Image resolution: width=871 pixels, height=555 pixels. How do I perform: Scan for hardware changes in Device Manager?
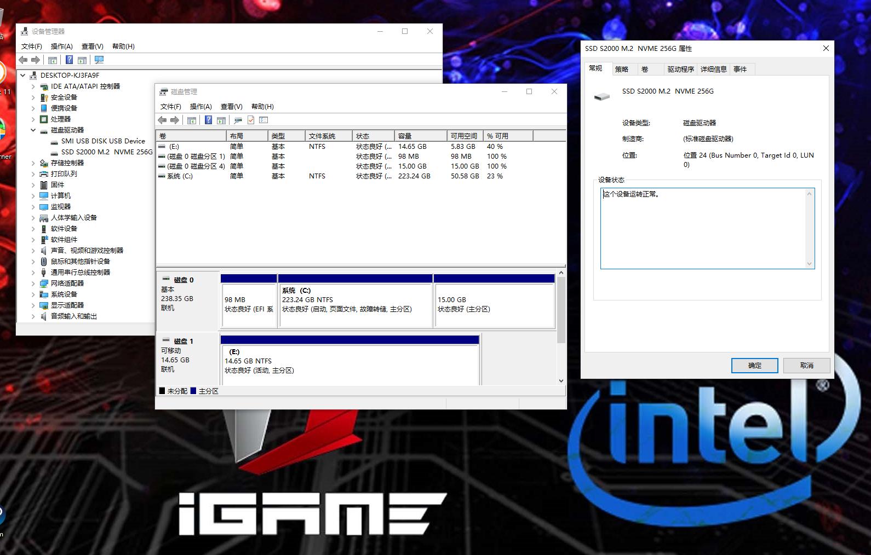(99, 60)
